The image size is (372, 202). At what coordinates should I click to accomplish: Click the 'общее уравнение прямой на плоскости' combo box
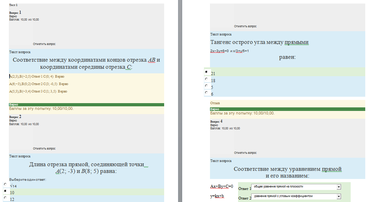click(296, 187)
